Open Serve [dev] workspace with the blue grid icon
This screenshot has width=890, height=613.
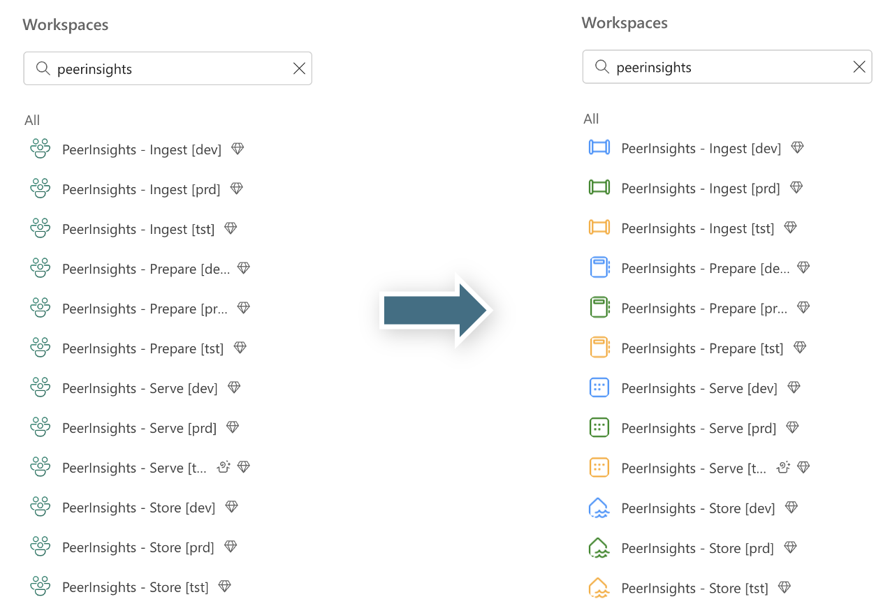(x=699, y=387)
